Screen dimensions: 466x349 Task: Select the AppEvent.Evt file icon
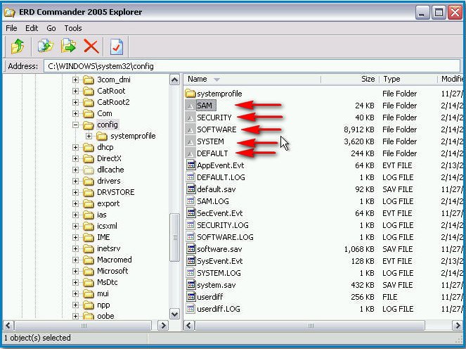(x=190, y=165)
